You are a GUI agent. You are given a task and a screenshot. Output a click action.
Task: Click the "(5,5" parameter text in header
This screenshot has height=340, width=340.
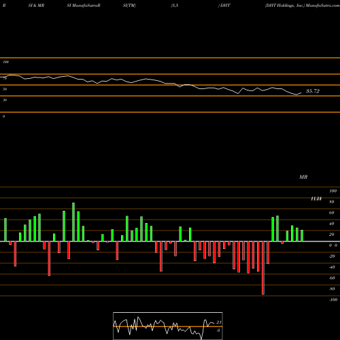pos(175,5)
